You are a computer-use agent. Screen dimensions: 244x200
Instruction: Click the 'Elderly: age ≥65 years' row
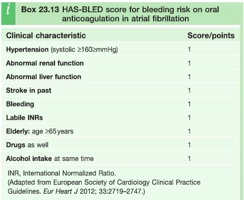tap(120, 131)
